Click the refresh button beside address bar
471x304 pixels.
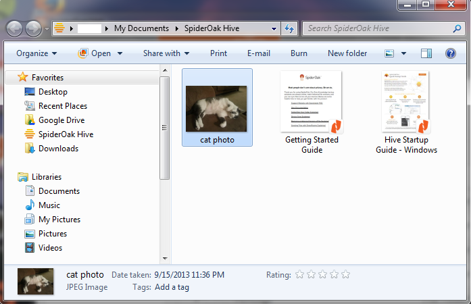[289, 29]
